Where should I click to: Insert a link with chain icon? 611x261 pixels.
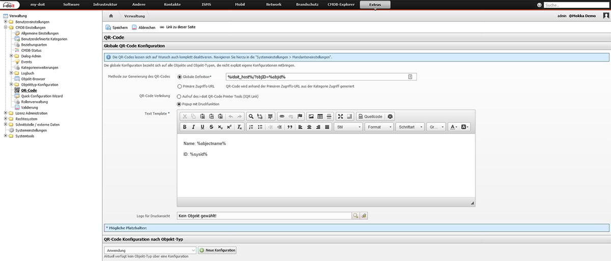tap(282, 116)
